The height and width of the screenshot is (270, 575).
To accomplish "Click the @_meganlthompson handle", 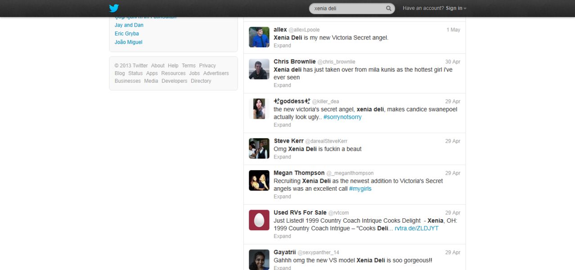I will 350,173.
